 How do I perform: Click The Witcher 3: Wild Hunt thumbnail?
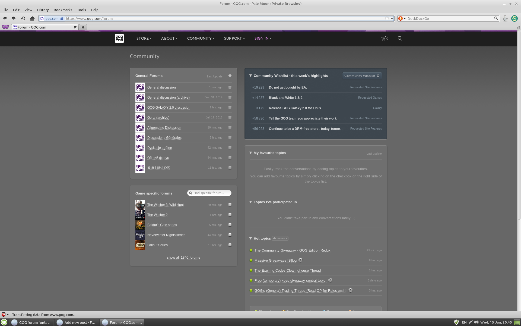point(140,205)
